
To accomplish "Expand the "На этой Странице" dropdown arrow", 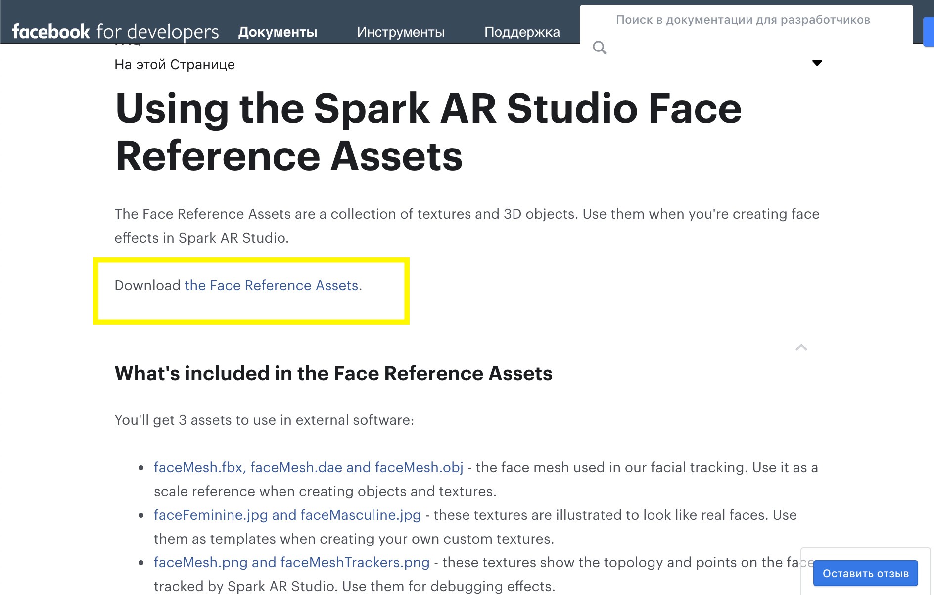I will click(817, 63).
